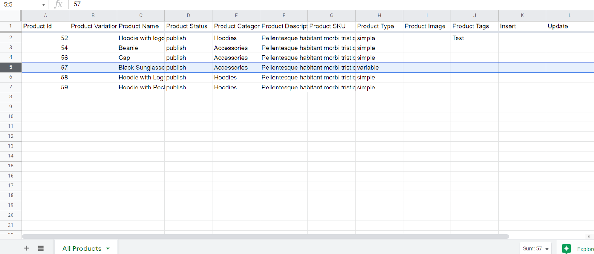
Task: Click the fx formula icon
Action: (58, 4)
